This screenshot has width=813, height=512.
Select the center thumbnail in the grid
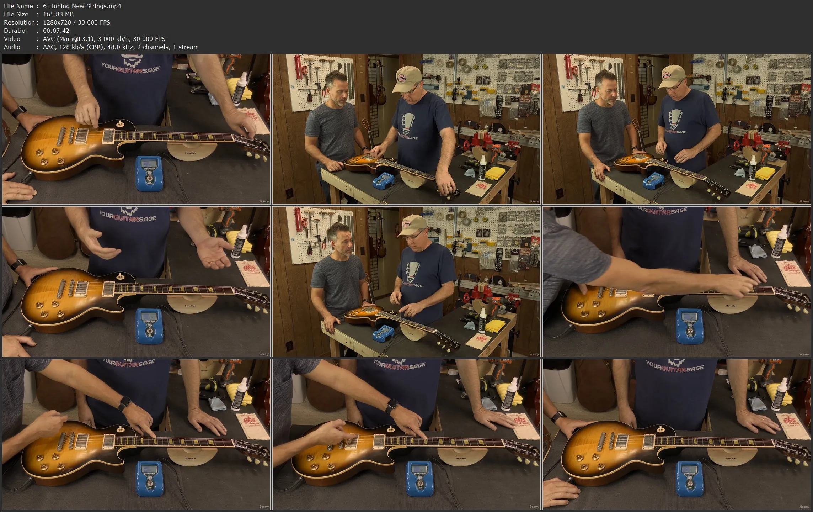click(406, 281)
